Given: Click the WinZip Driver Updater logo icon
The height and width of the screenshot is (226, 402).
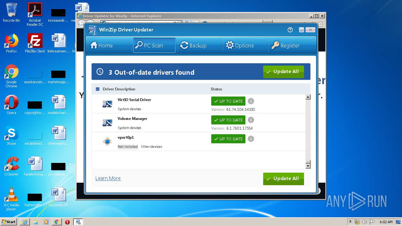Looking at the screenshot, I should click(92, 30).
